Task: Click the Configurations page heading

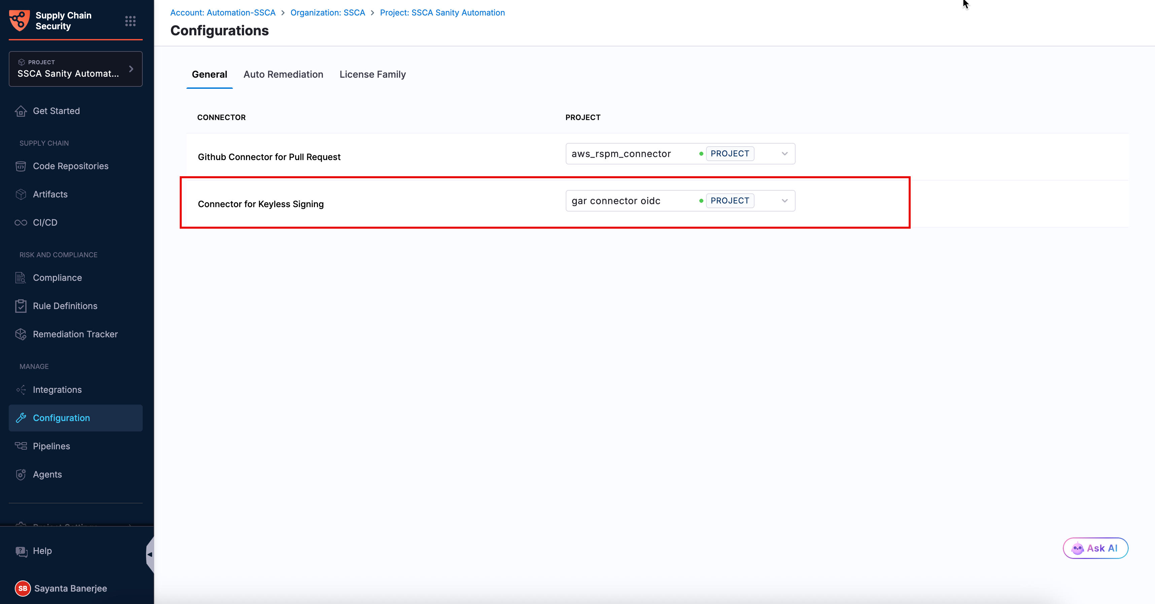Action: click(x=219, y=31)
